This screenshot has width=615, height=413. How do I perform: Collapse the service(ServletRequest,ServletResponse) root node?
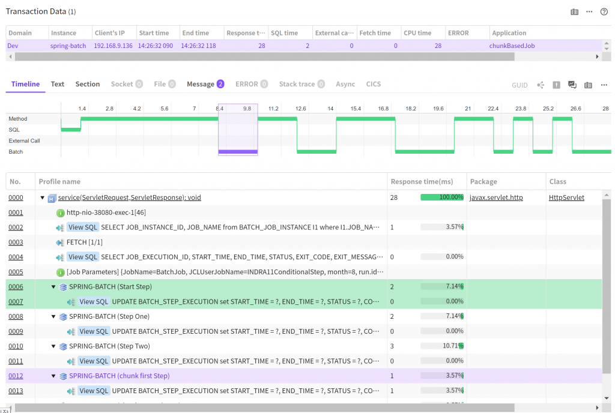42,197
